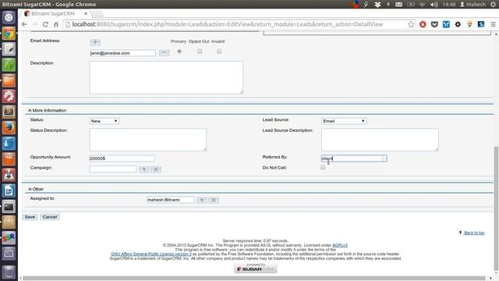Open system power gear in top panel
Image resolution: width=499 pixels, height=281 pixels.
pyautogui.click(x=493, y=5)
